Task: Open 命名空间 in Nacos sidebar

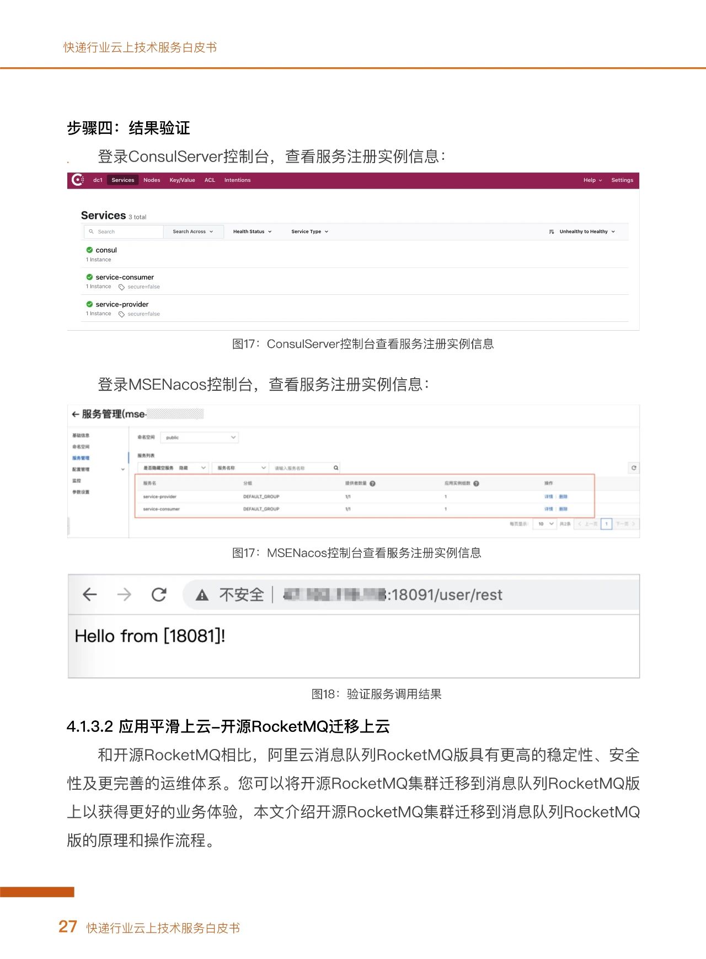Action: [x=81, y=446]
